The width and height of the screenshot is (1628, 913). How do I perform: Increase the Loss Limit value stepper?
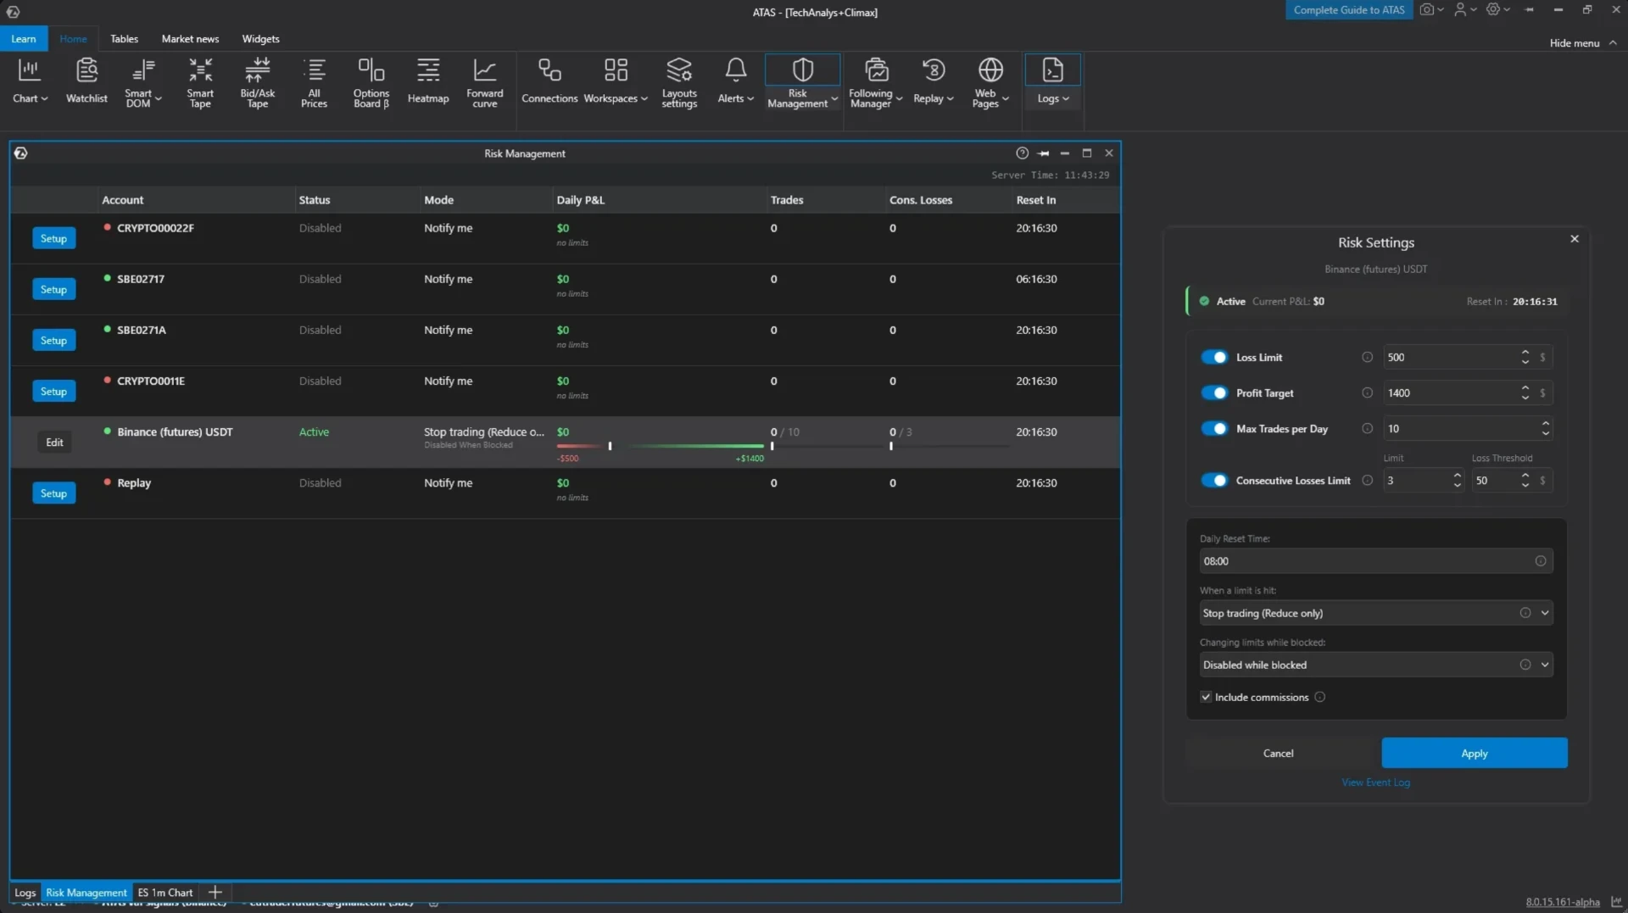click(1525, 352)
